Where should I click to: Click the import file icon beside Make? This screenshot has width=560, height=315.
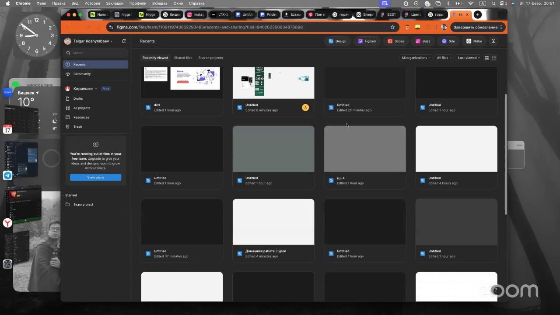[x=493, y=41]
